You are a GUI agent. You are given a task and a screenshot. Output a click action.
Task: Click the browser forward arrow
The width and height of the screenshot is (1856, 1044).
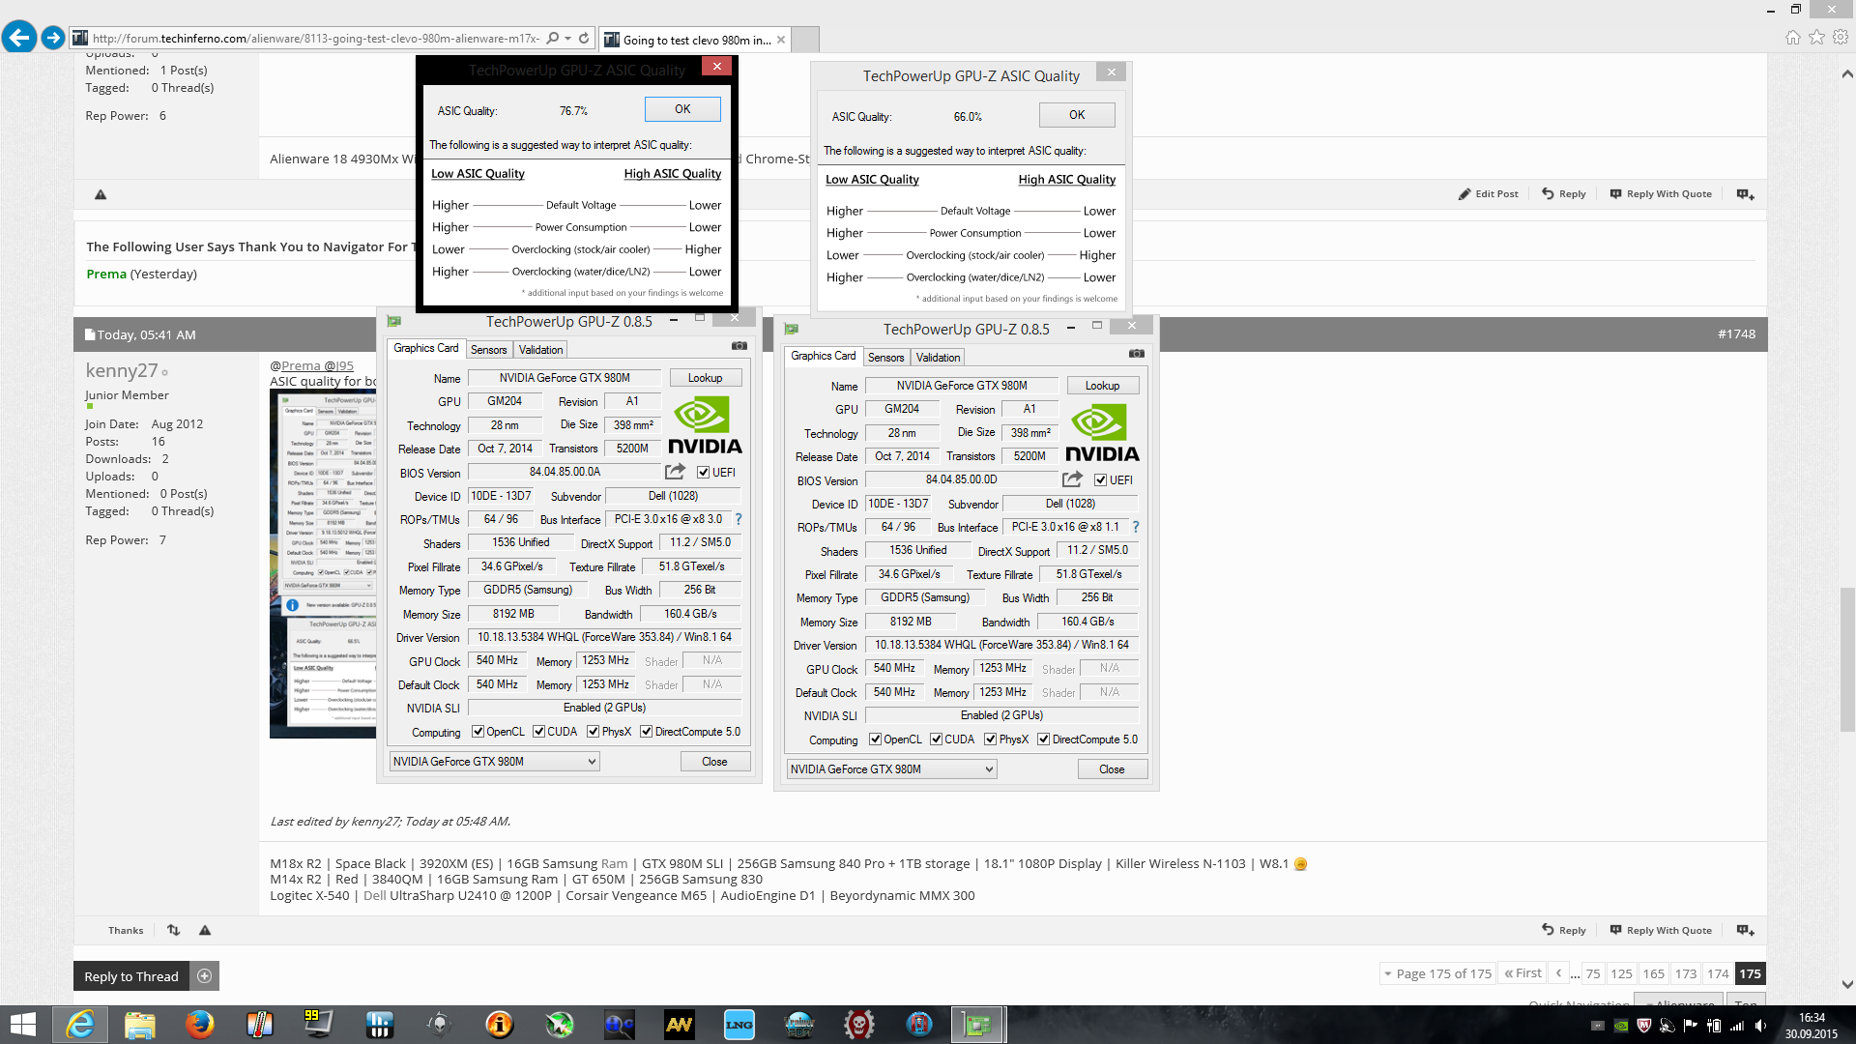(x=53, y=38)
